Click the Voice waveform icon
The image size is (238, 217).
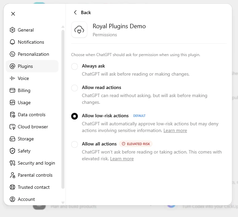12,78
